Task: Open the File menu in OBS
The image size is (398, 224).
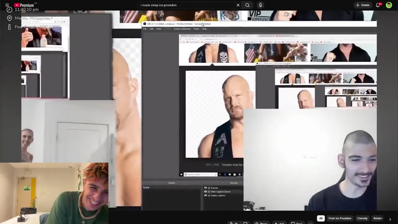Action: point(145,29)
